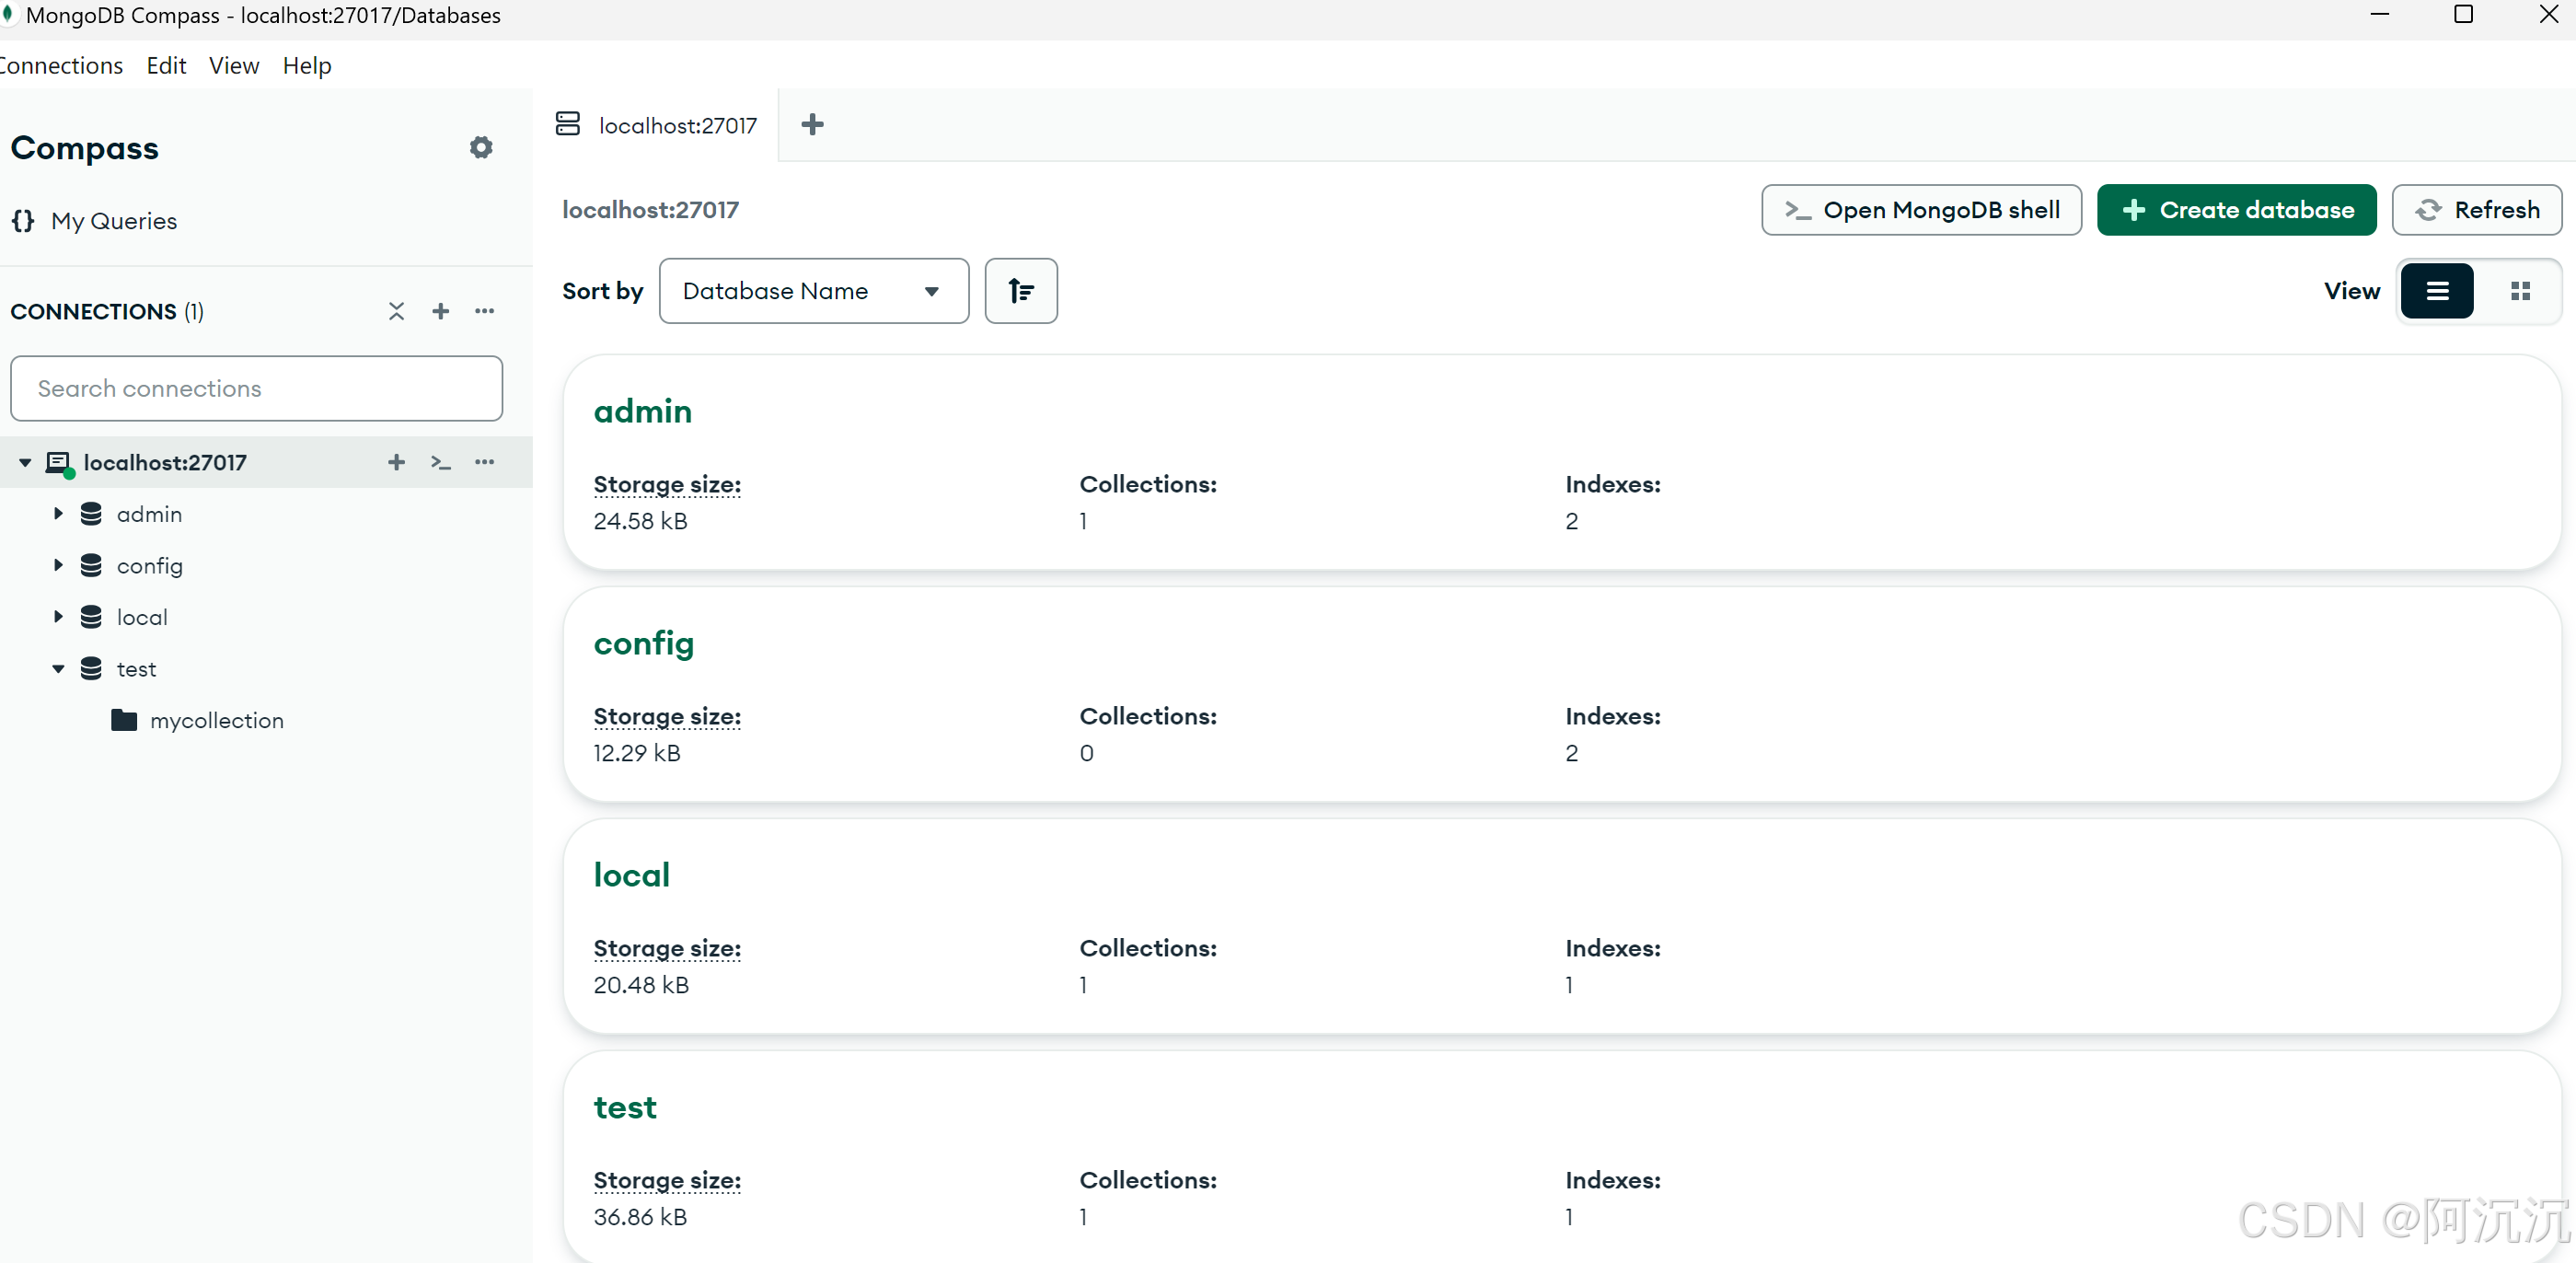Open localhost:27017 connection ellipsis actions menu
Viewport: 2576px width, 1263px height.
point(485,462)
